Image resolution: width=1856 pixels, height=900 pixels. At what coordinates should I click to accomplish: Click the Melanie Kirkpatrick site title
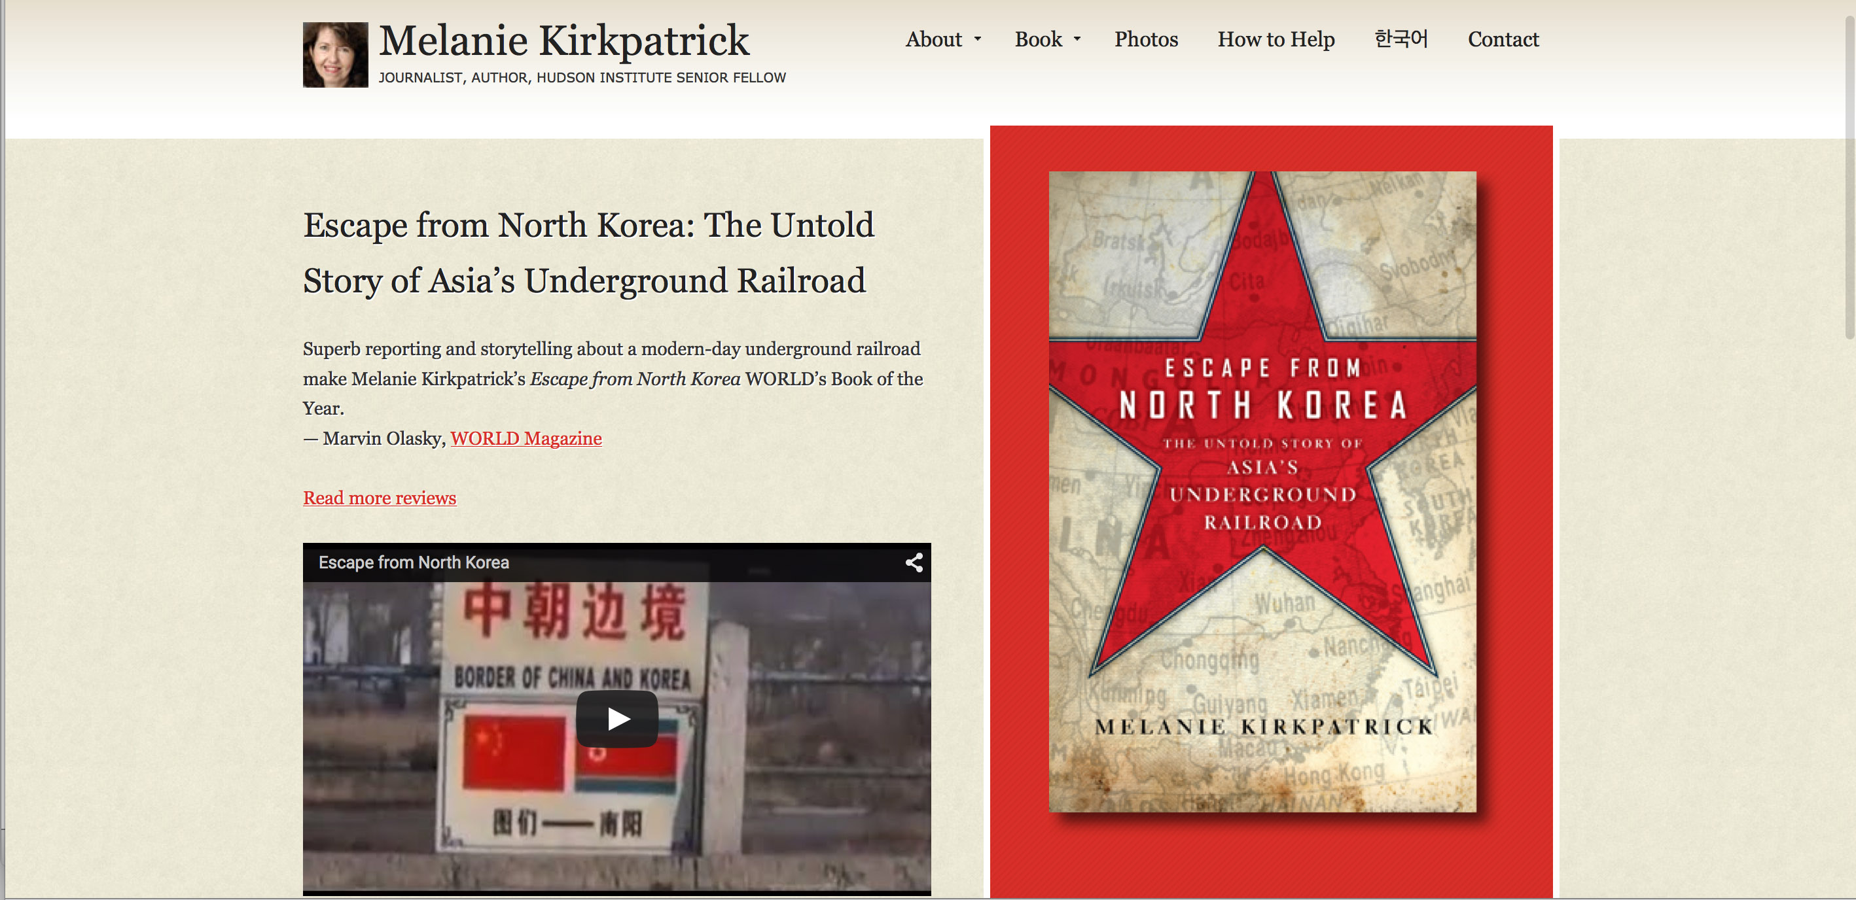point(563,41)
